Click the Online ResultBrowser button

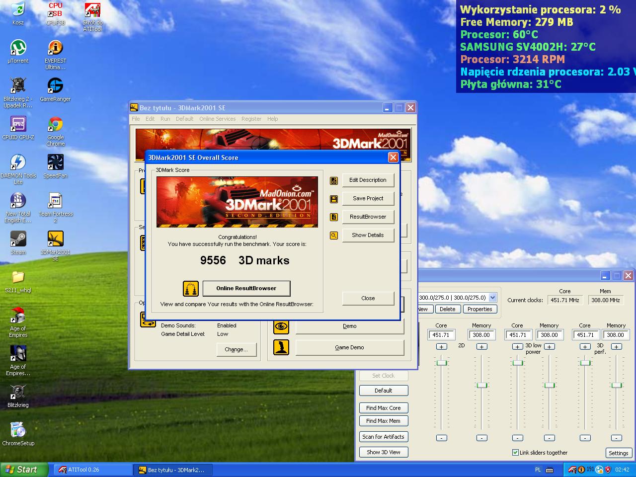(x=246, y=288)
